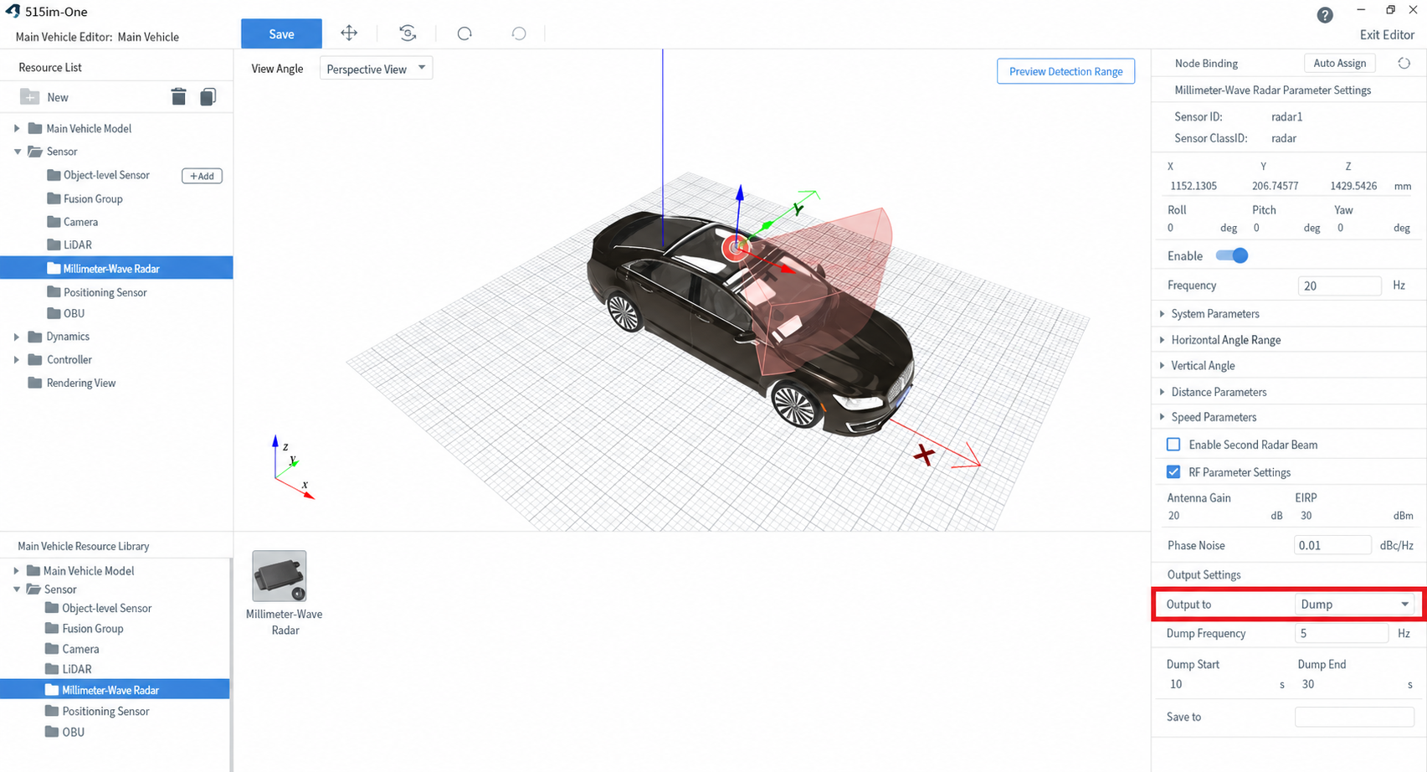Screen dimensions: 1427x772
Task: Click the red radar sensor marker on car
Action: click(736, 247)
